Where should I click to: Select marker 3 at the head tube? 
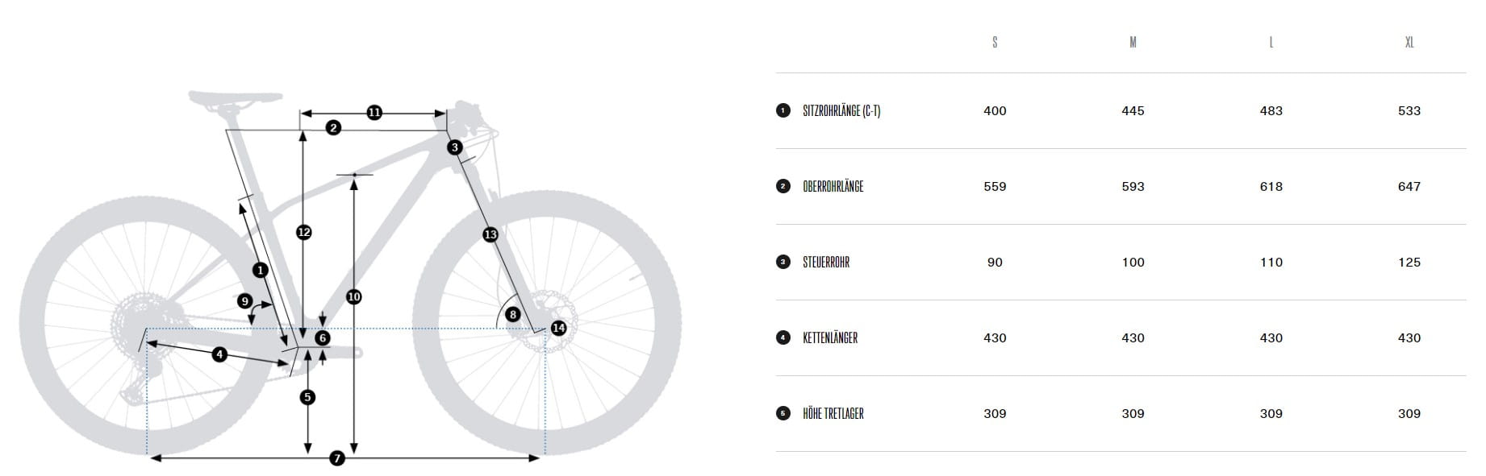pyautogui.click(x=455, y=147)
